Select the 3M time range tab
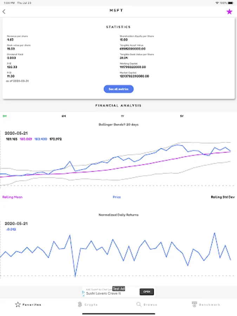The width and height of the screenshot is (237, 316). click(5, 116)
